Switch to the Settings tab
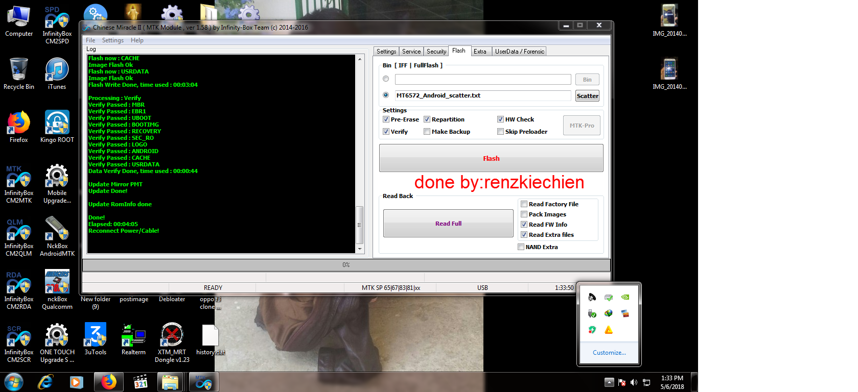 [x=386, y=52]
